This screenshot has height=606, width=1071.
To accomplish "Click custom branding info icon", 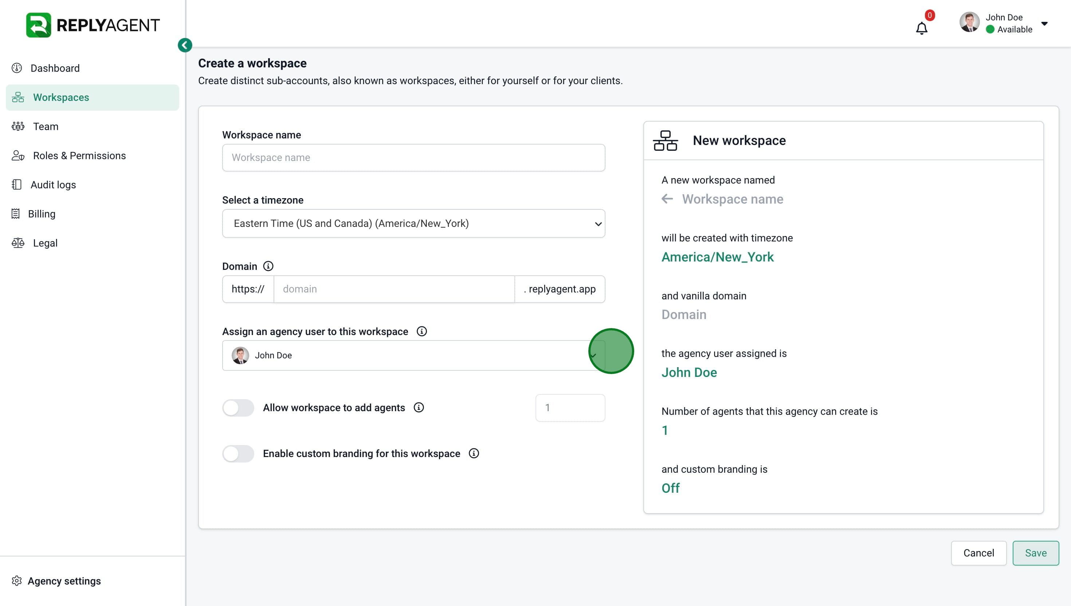I will pos(474,453).
